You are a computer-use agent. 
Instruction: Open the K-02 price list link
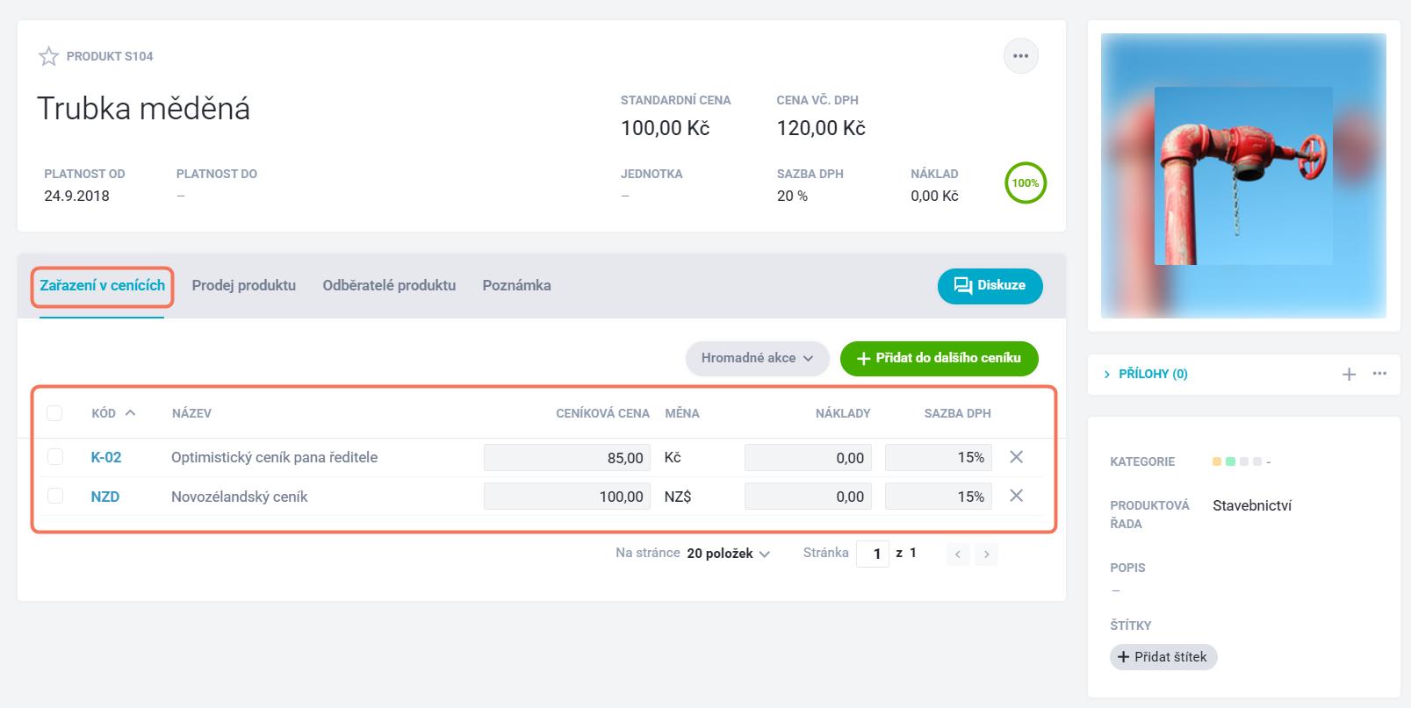106,457
